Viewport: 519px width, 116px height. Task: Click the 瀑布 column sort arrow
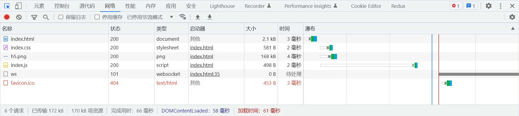tap(513, 28)
